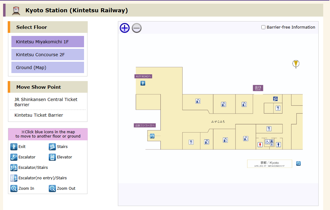
Task: Click the Escalator(no entry)/Stairs legend icon
Action: click(14, 178)
